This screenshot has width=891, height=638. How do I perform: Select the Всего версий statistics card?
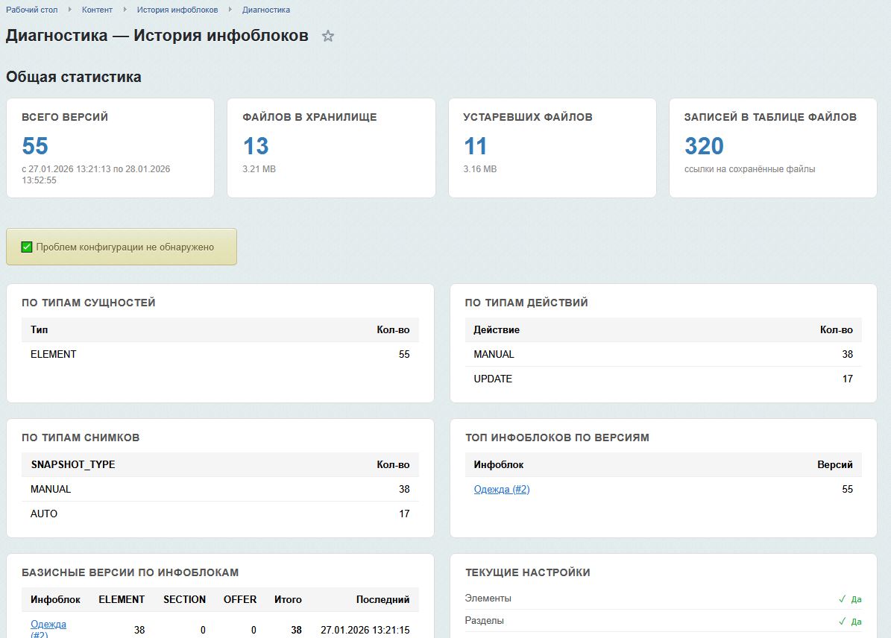point(110,147)
